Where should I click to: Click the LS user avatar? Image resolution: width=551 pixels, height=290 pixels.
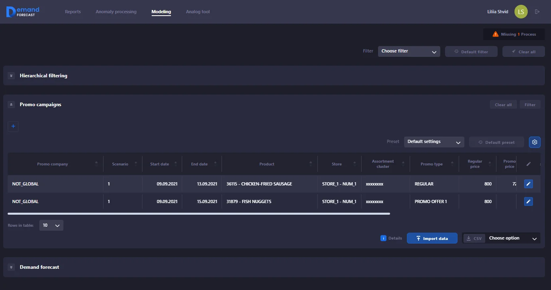521,12
